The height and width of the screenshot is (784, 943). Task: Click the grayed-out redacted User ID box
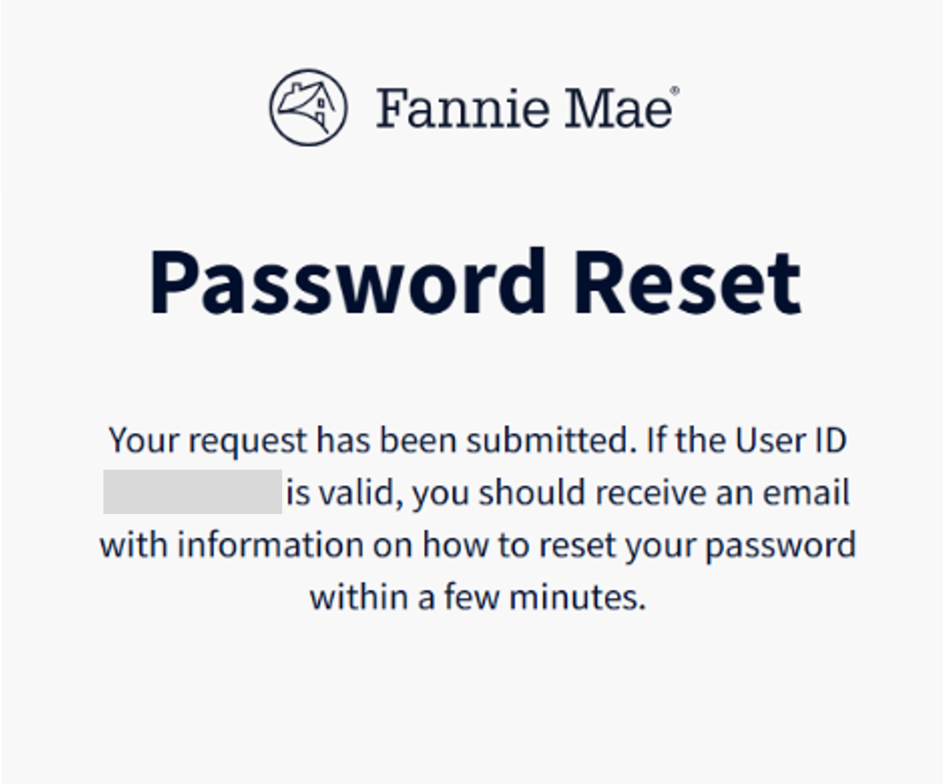[192, 492]
